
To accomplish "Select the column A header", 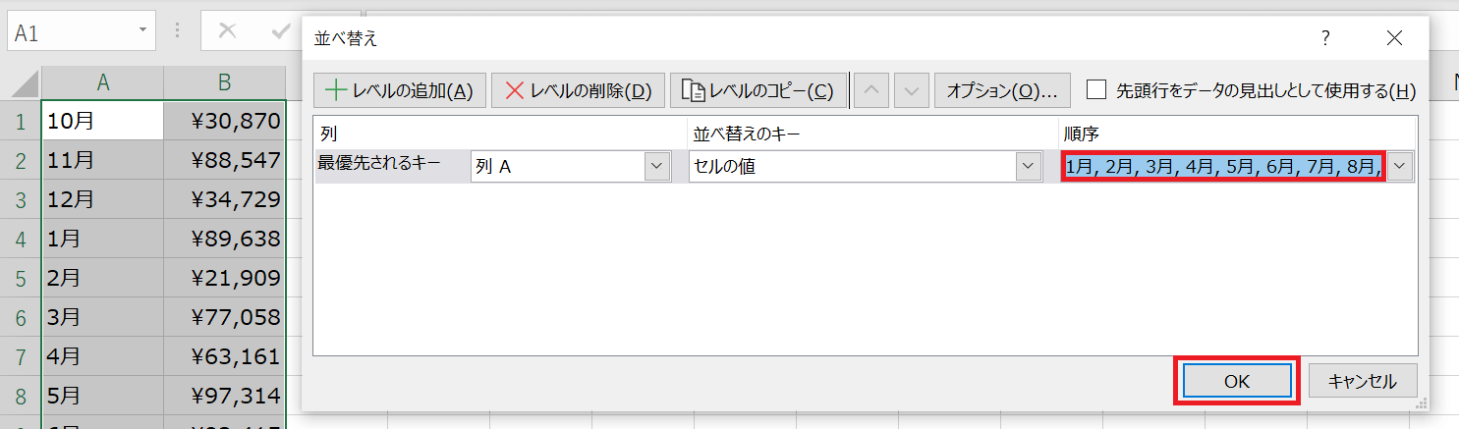I will coord(102,83).
